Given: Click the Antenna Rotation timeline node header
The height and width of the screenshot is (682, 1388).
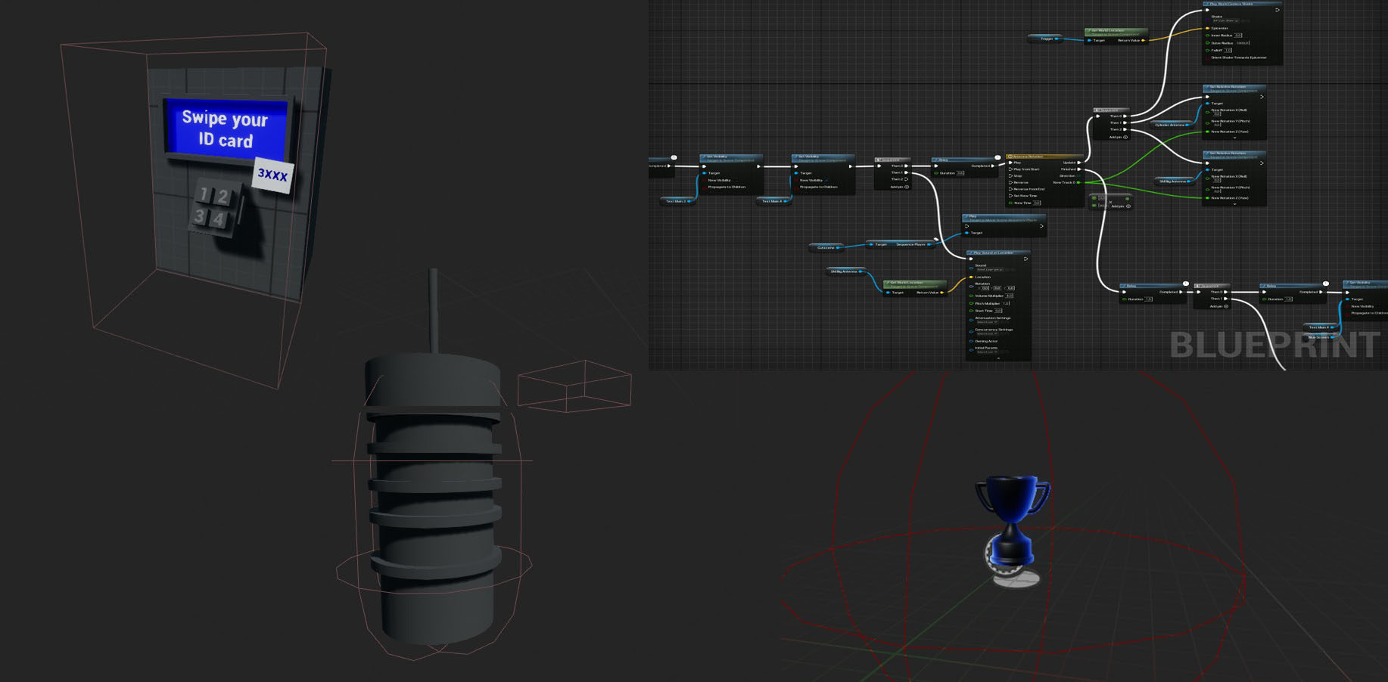Looking at the screenshot, I should [1044, 157].
